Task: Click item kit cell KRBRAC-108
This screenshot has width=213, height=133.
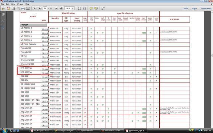Action: click(55, 73)
